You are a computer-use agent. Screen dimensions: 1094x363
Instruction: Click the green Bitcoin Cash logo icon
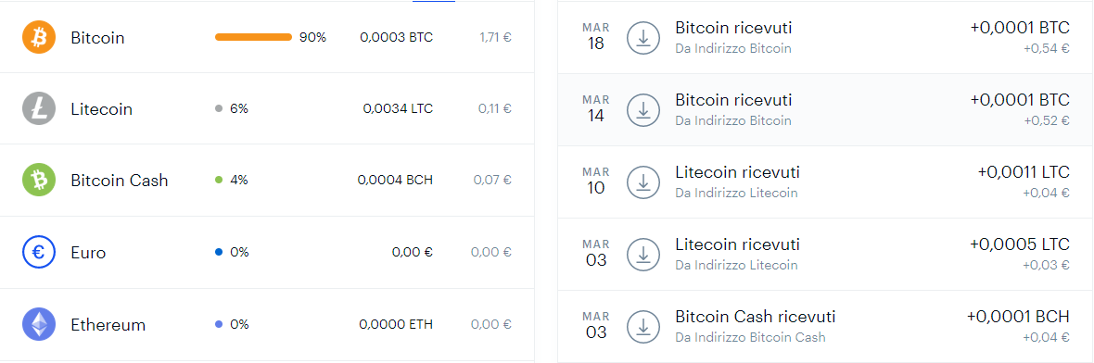point(39,181)
